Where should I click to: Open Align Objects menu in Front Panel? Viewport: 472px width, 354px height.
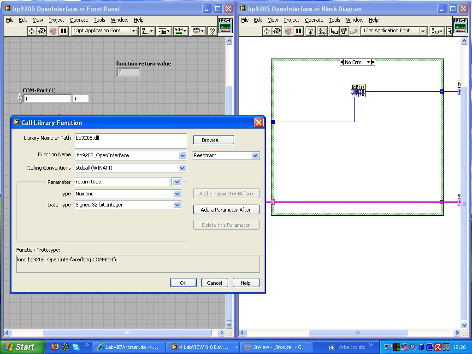point(148,31)
